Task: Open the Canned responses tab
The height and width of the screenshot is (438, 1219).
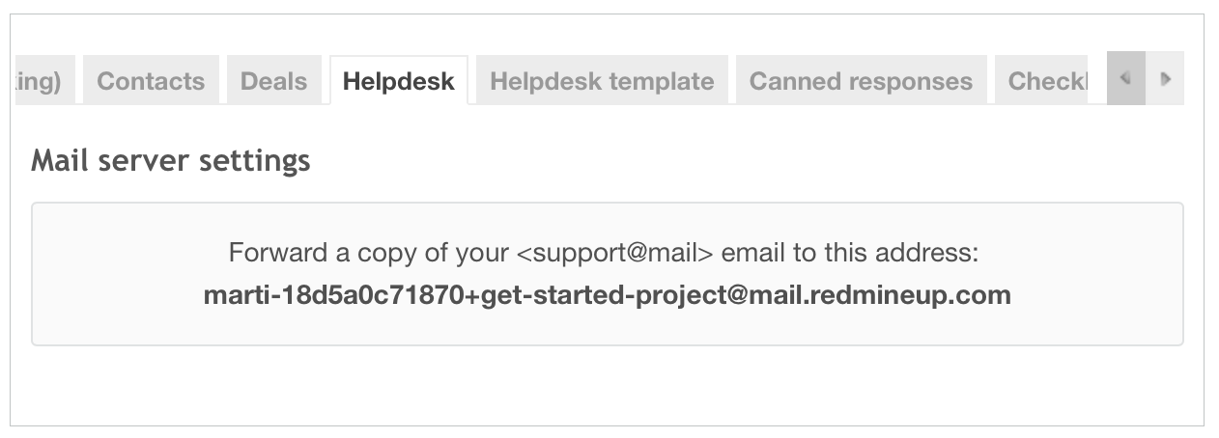Action: [x=861, y=81]
